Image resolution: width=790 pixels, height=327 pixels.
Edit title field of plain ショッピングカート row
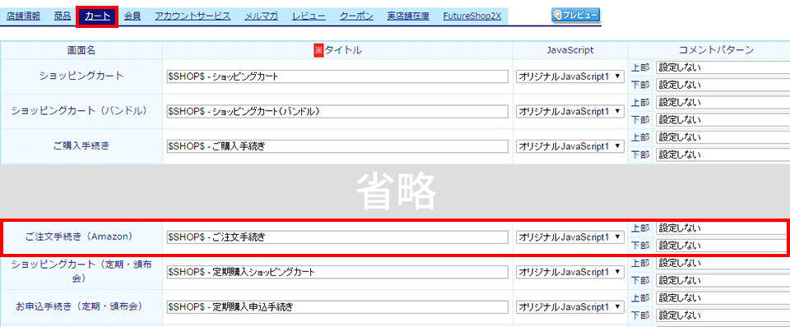[x=337, y=76]
